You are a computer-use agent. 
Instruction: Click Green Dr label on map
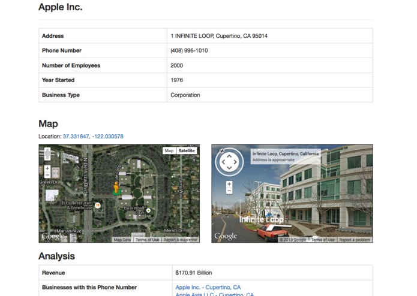point(49,182)
